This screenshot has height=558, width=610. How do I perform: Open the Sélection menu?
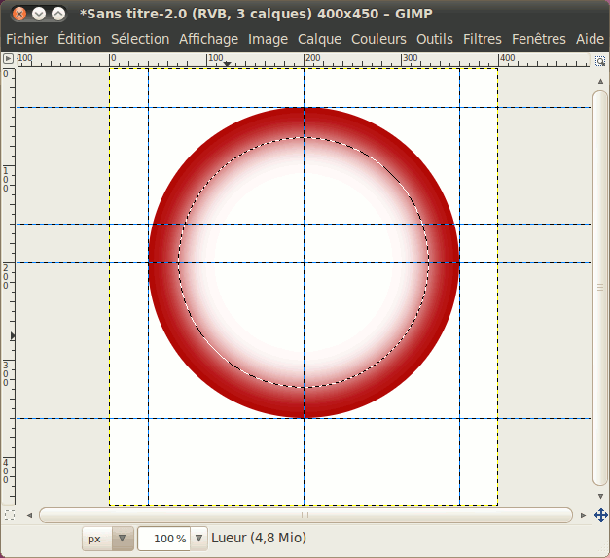pos(139,39)
